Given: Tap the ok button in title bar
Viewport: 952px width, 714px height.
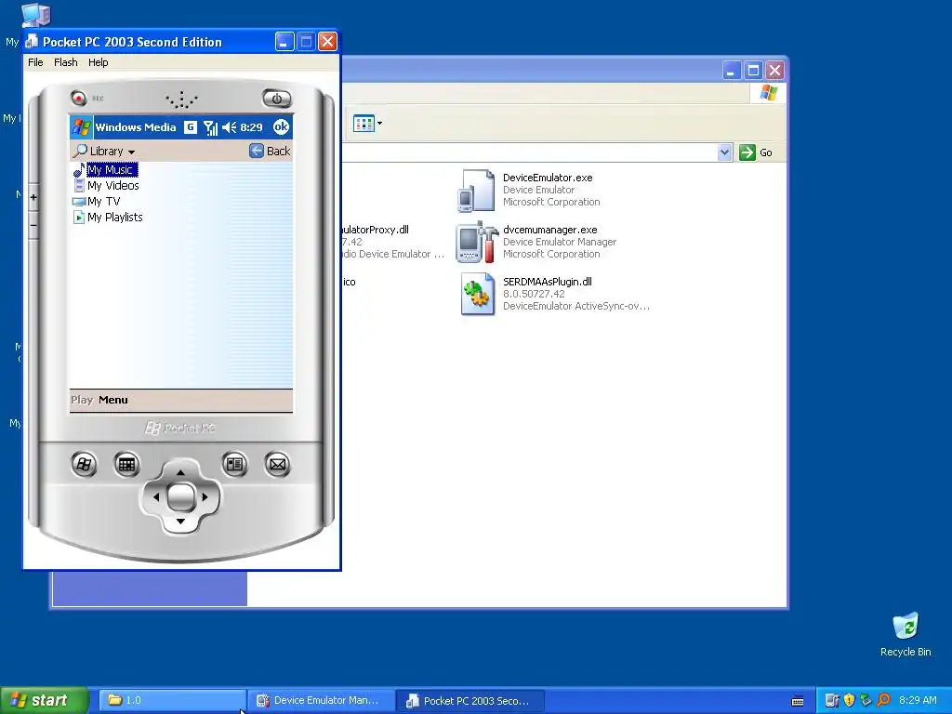Looking at the screenshot, I should tap(281, 126).
